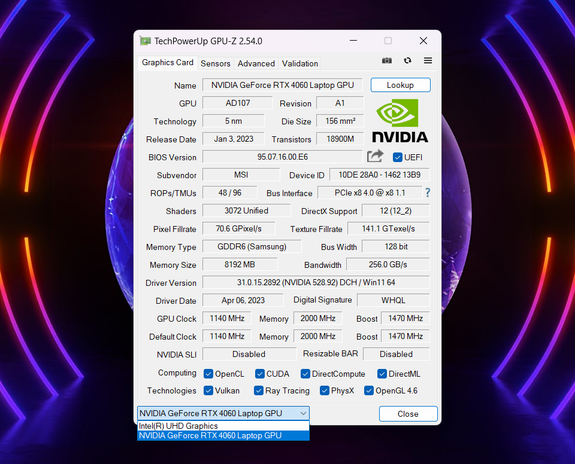Click the Close button at bottom
575x464 pixels.
point(408,414)
